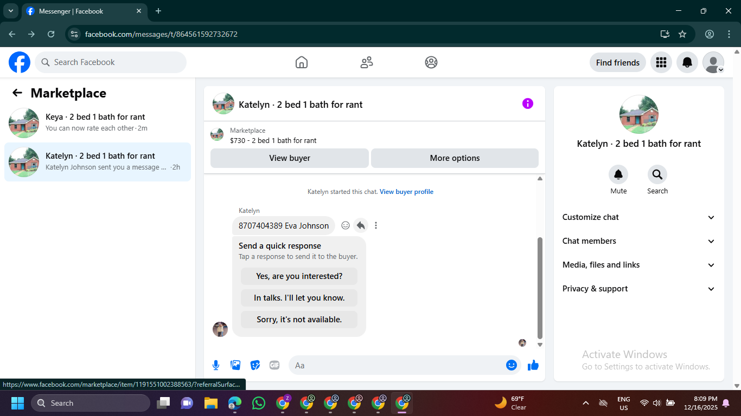Go to the Home feed icon
Image resolution: width=741 pixels, height=416 pixels.
tap(302, 62)
